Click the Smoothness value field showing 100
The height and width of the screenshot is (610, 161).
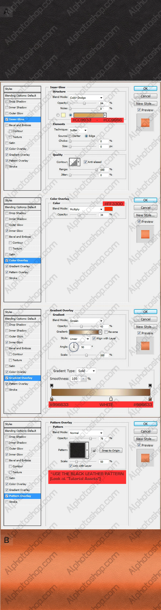pyautogui.click(x=75, y=379)
